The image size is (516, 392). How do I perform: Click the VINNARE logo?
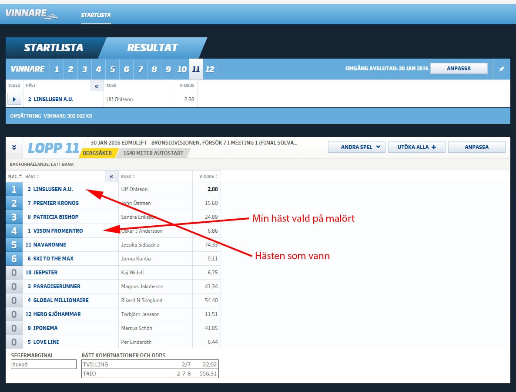(x=27, y=13)
